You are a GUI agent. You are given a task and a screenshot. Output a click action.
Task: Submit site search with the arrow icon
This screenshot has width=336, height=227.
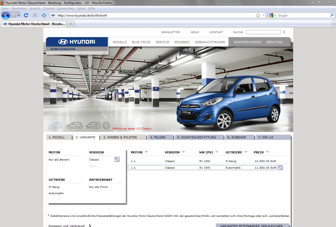point(284,32)
